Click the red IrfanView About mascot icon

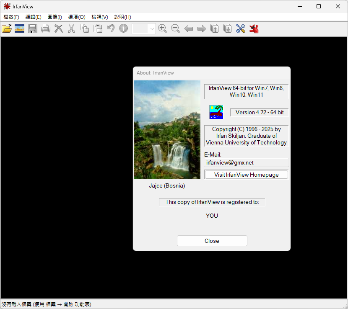pyautogui.click(x=254, y=28)
